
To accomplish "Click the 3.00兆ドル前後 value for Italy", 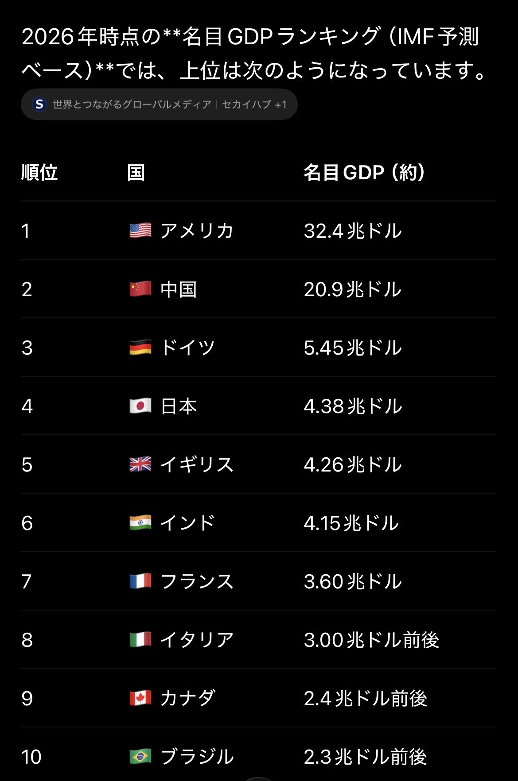I will click(x=371, y=640).
